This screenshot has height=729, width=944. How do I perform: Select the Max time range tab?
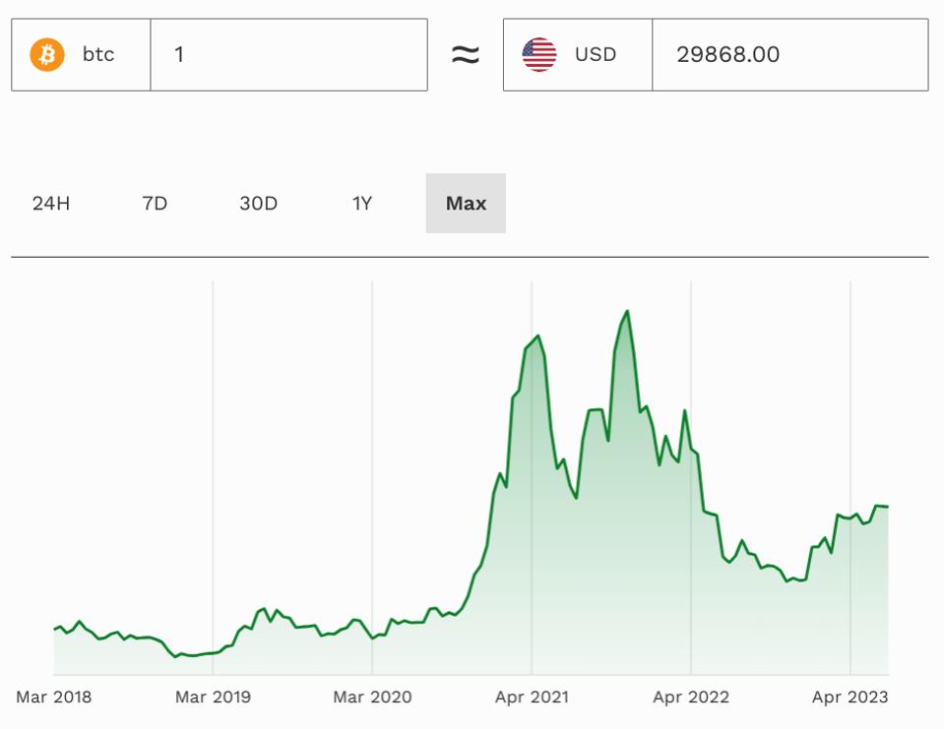[466, 204]
